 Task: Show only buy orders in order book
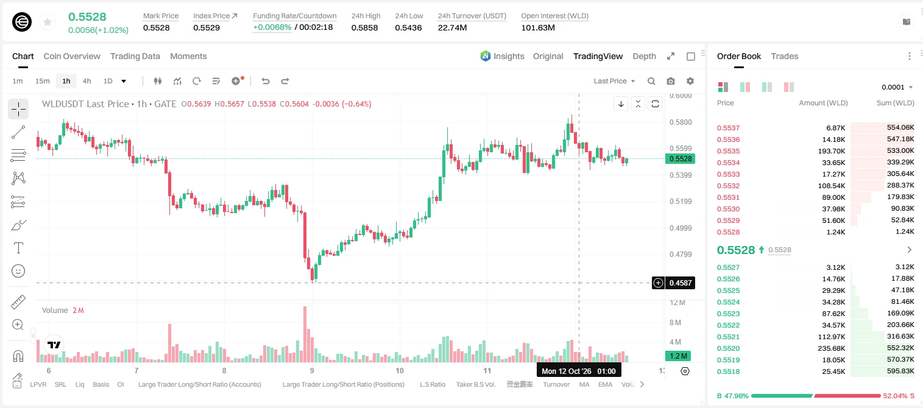point(767,87)
